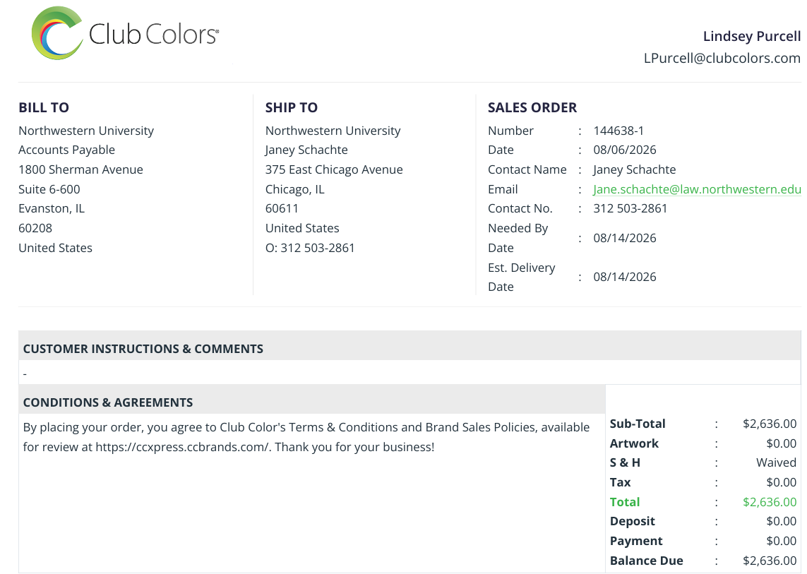The image size is (807, 574).
Task: Click the SALES ORDER heading
Action: (x=532, y=107)
